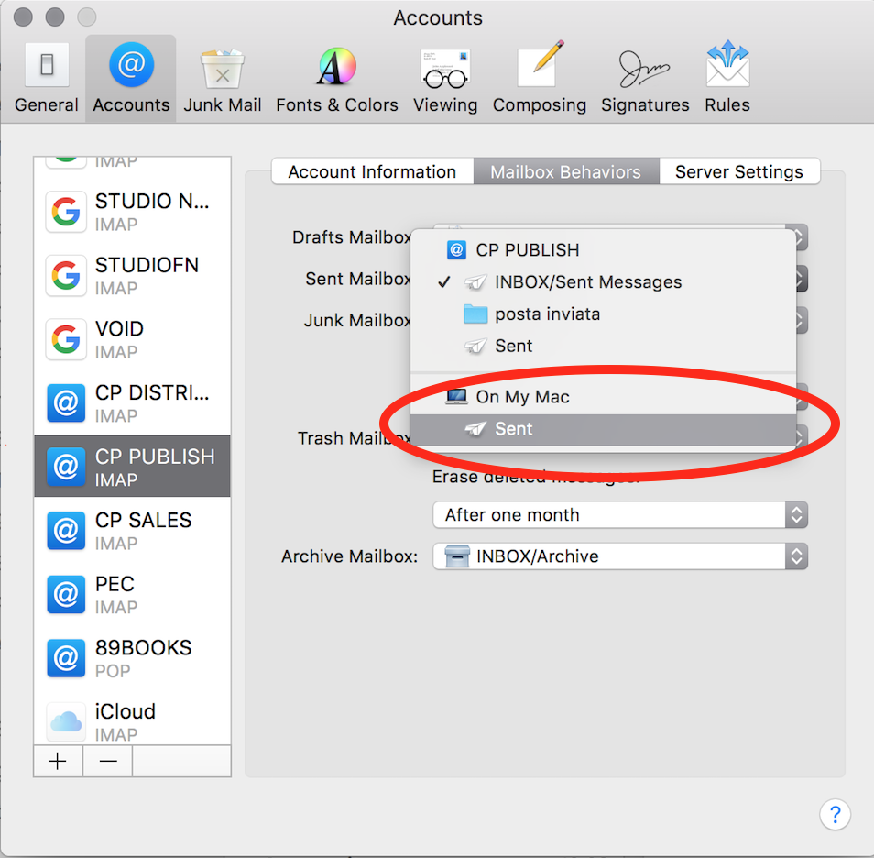874x858 pixels.
Task: Open the Junk Mailbox dropdown arrows
Action: pyautogui.click(x=802, y=320)
